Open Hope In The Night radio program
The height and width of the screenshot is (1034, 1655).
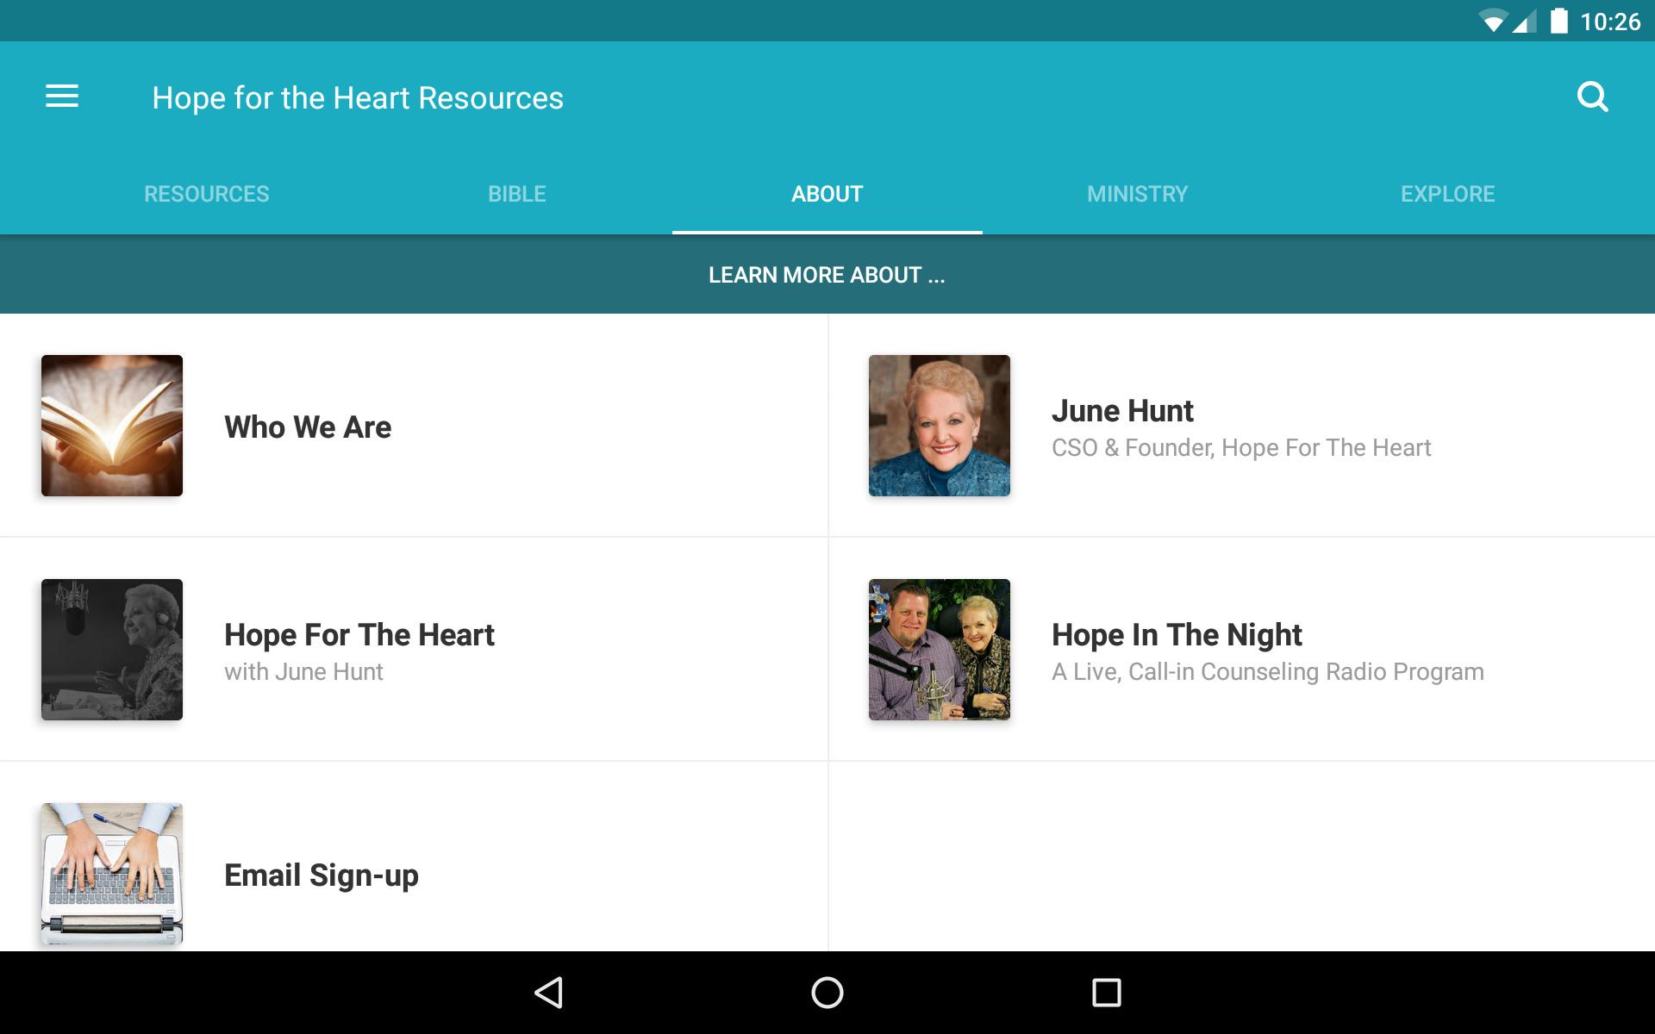pos(1242,650)
